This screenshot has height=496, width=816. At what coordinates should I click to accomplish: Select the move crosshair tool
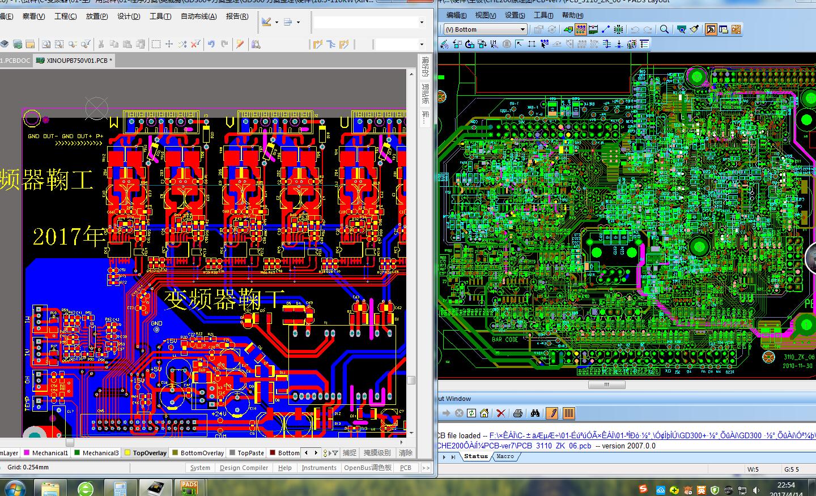tap(169, 44)
